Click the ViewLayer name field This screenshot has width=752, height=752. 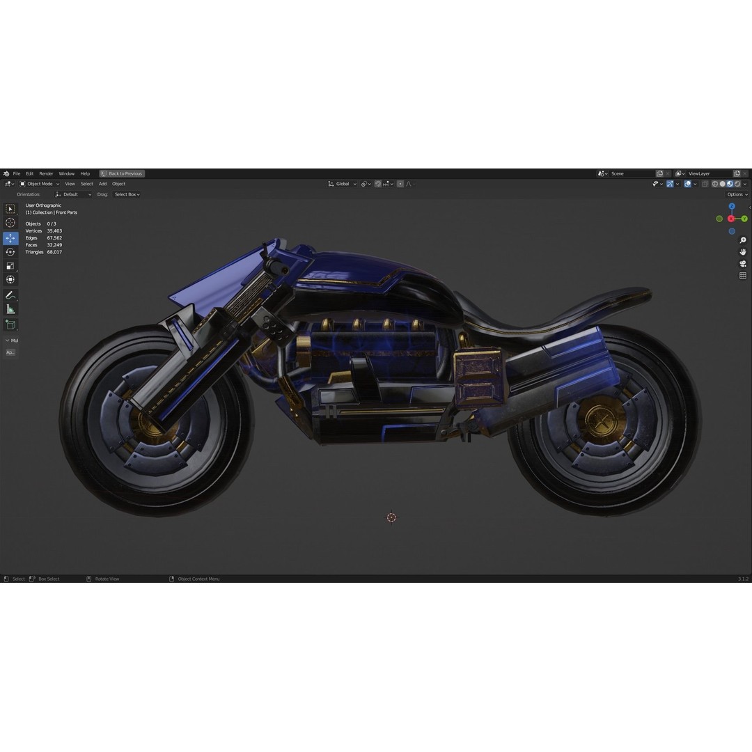pos(709,173)
